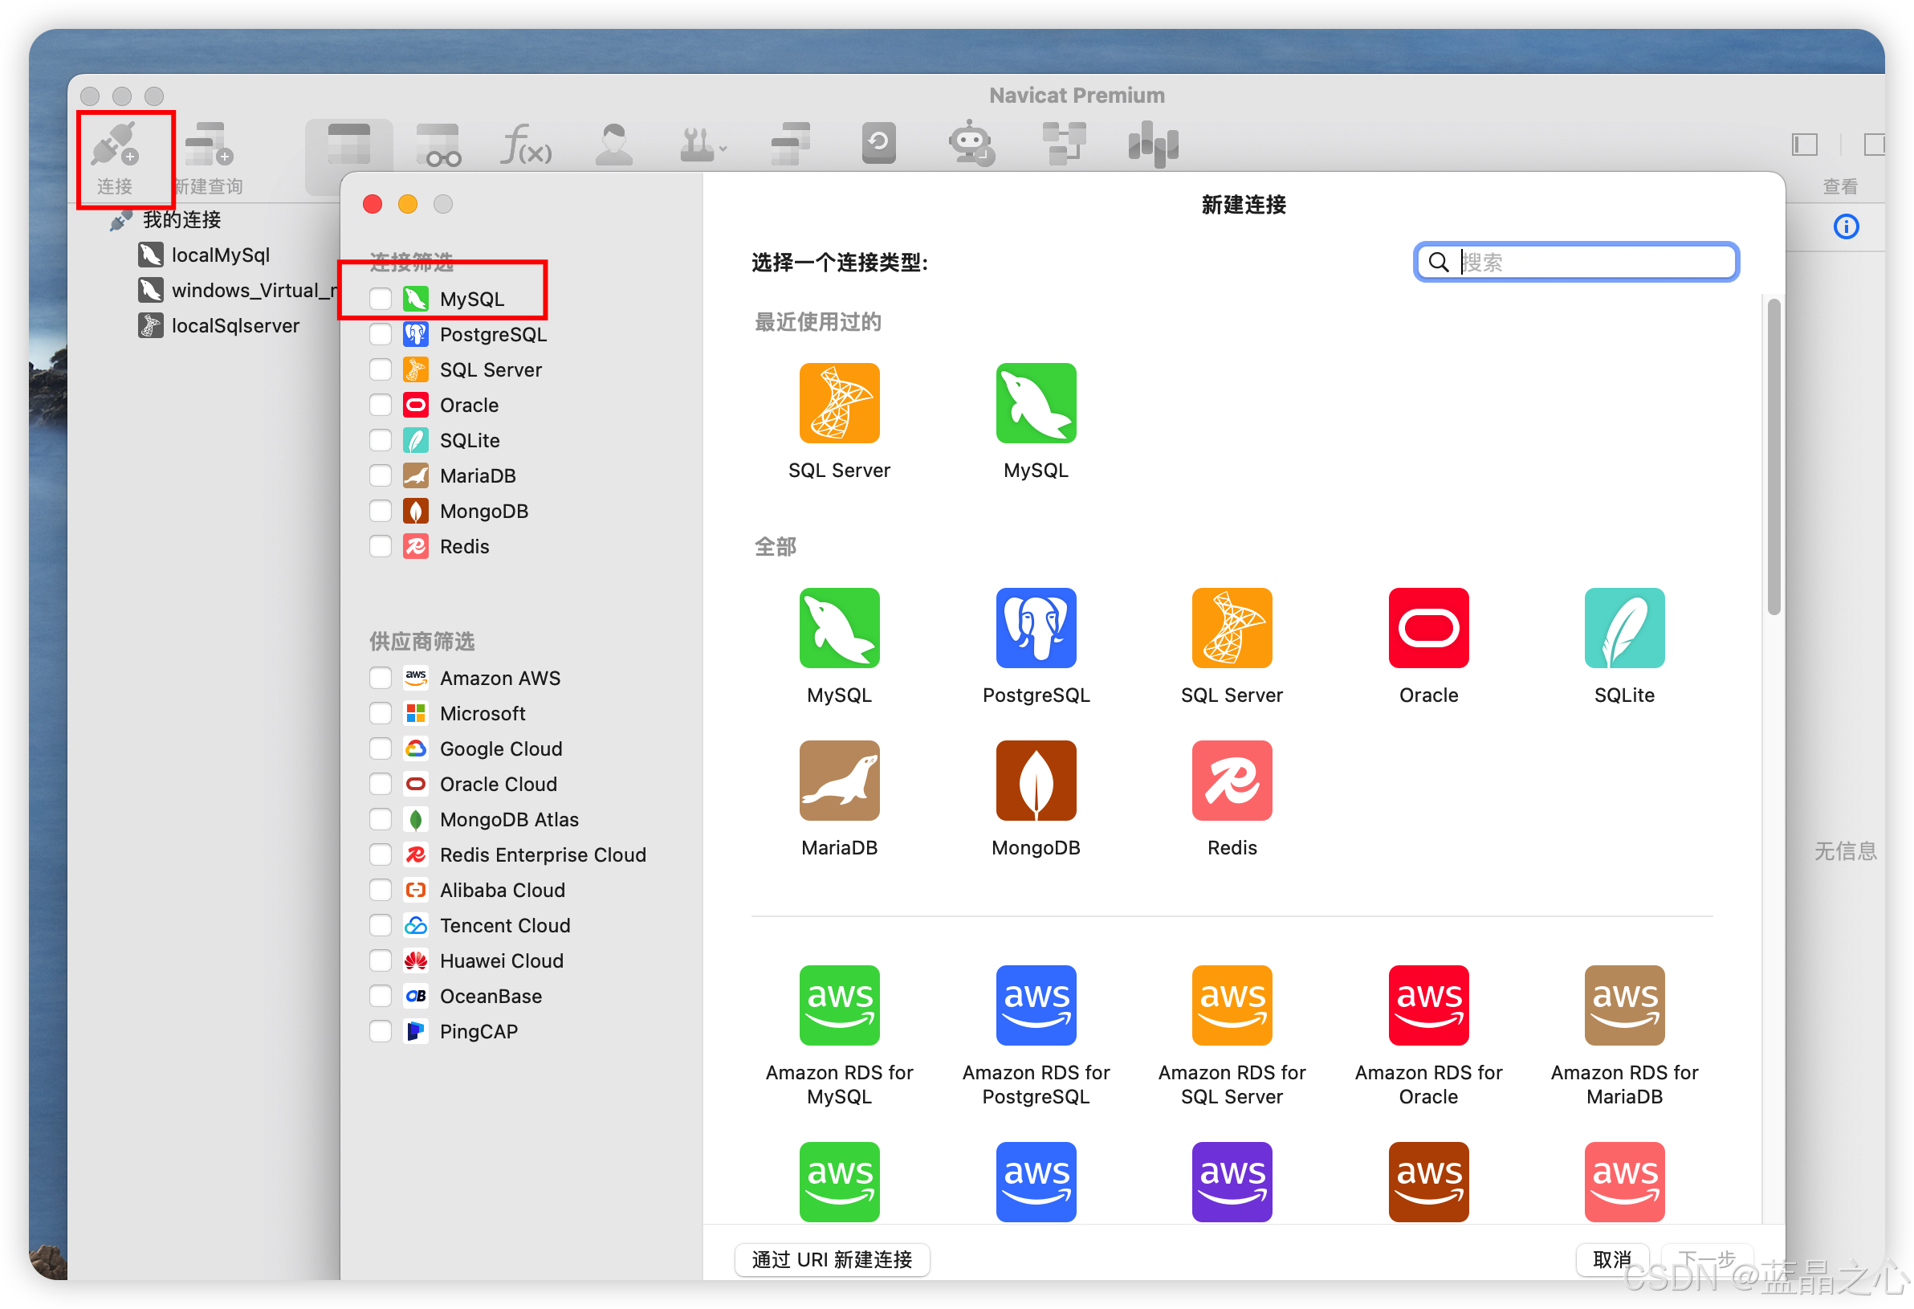Viewport: 1914px width, 1309px height.
Task: Click the 下一步 next button
Action: (1706, 1262)
